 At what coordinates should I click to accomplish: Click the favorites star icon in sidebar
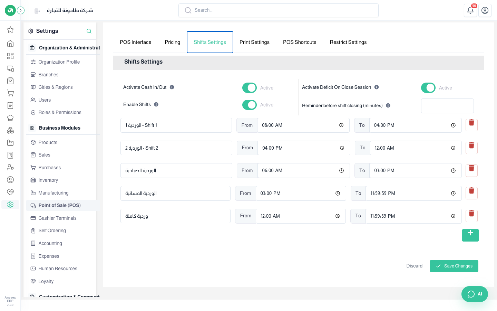10,30
